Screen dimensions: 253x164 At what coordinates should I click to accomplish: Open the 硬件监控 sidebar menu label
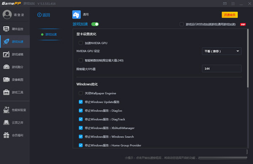click(x=18, y=29)
